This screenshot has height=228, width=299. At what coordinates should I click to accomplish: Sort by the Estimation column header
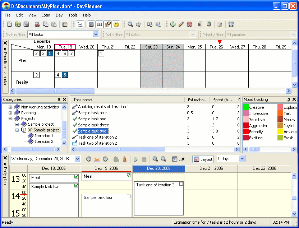point(197,100)
